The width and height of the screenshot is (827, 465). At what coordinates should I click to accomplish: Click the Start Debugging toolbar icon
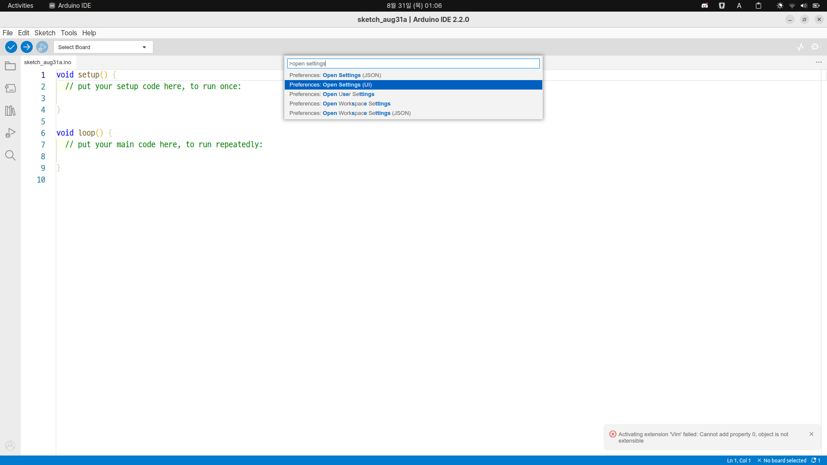click(x=42, y=47)
